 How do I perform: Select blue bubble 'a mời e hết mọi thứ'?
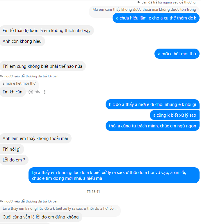point(177,54)
